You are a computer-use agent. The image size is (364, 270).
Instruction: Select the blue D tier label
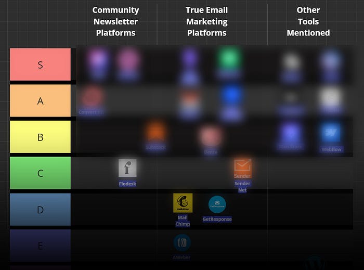point(40,210)
